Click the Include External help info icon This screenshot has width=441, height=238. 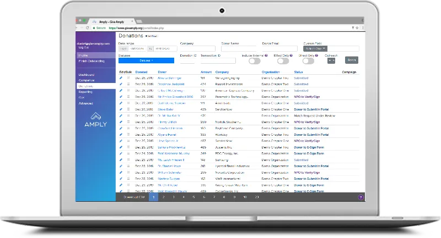[266, 56]
